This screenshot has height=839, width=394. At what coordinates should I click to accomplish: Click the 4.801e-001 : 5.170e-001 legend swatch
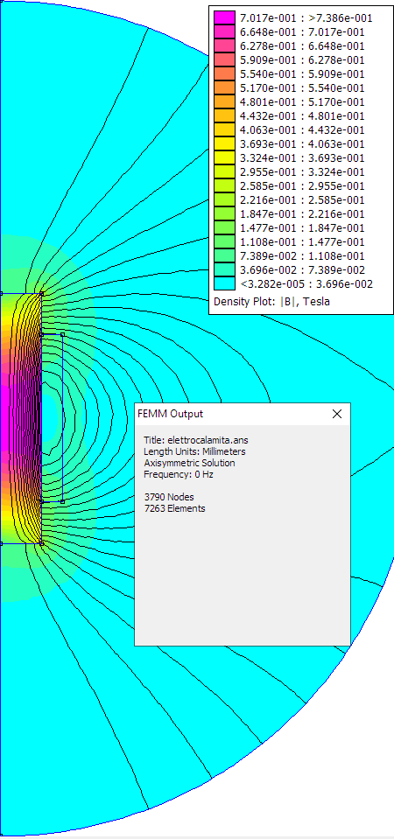tap(224, 101)
